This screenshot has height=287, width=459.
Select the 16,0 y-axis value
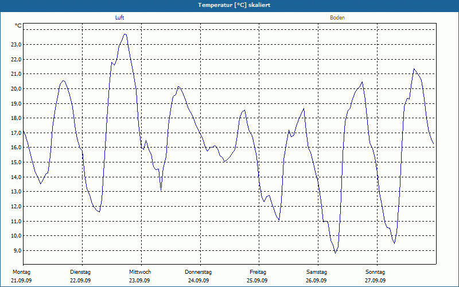16,148
